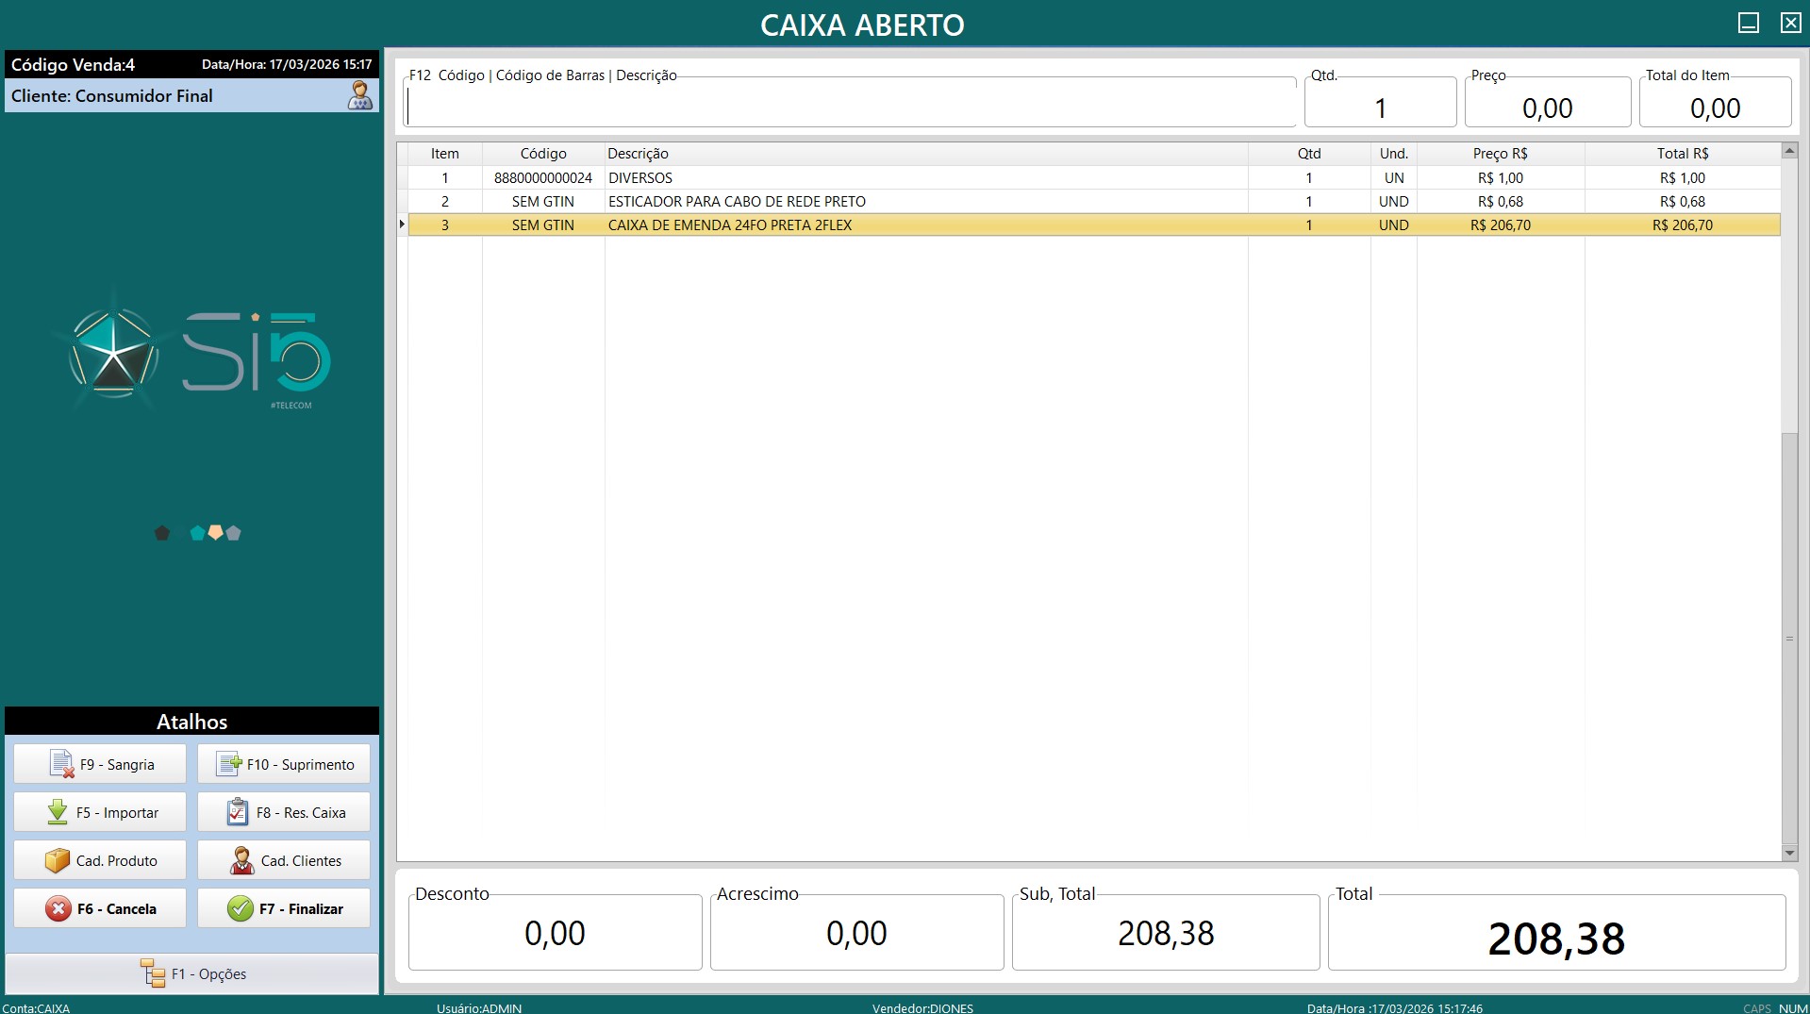
Task: Click the "F6 - Cancela" label
Action: [x=117, y=909]
